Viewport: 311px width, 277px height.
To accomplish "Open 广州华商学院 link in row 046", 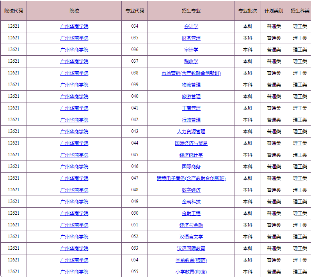I will 74,166.
